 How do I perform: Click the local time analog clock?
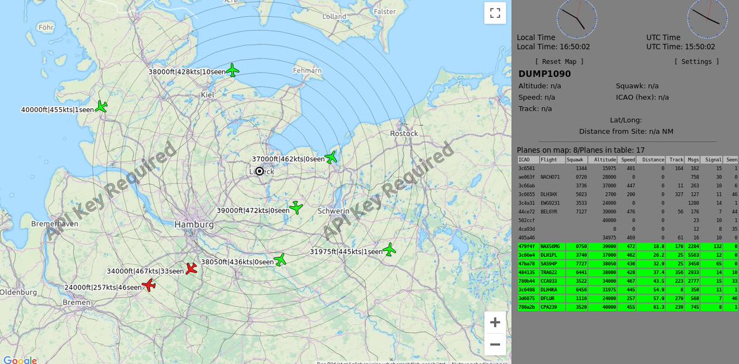(x=577, y=18)
